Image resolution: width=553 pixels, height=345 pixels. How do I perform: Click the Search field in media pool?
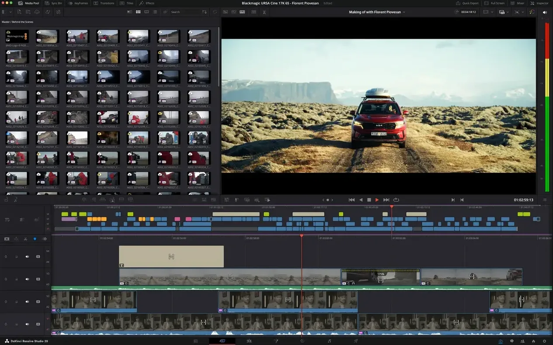coord(185,12)
